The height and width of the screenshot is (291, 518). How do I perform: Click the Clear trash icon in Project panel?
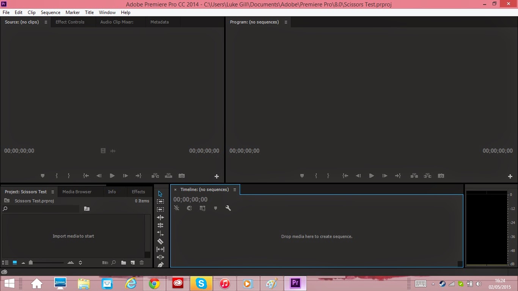142,263
